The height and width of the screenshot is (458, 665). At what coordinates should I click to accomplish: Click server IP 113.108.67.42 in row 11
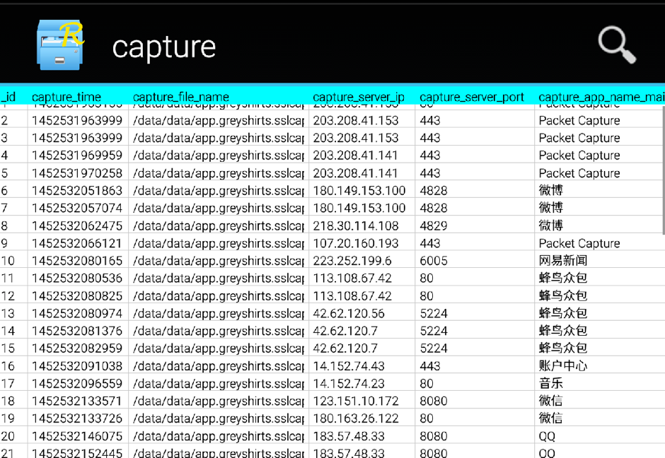[x=352, y=278]
